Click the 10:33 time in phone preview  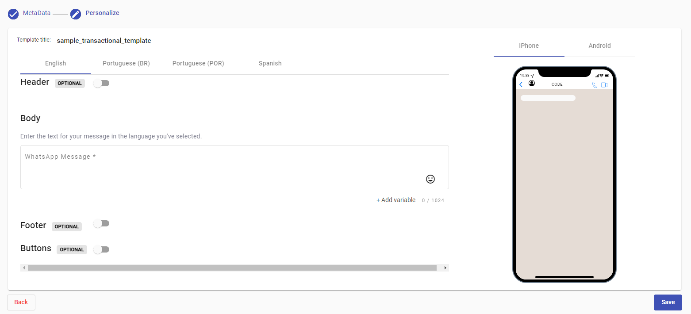tap(525, 76)
